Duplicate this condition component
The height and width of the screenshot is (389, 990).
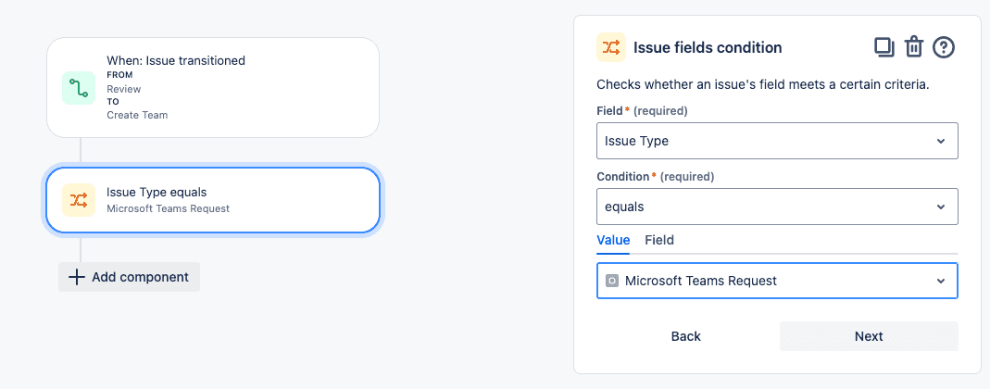coord(883,47)
